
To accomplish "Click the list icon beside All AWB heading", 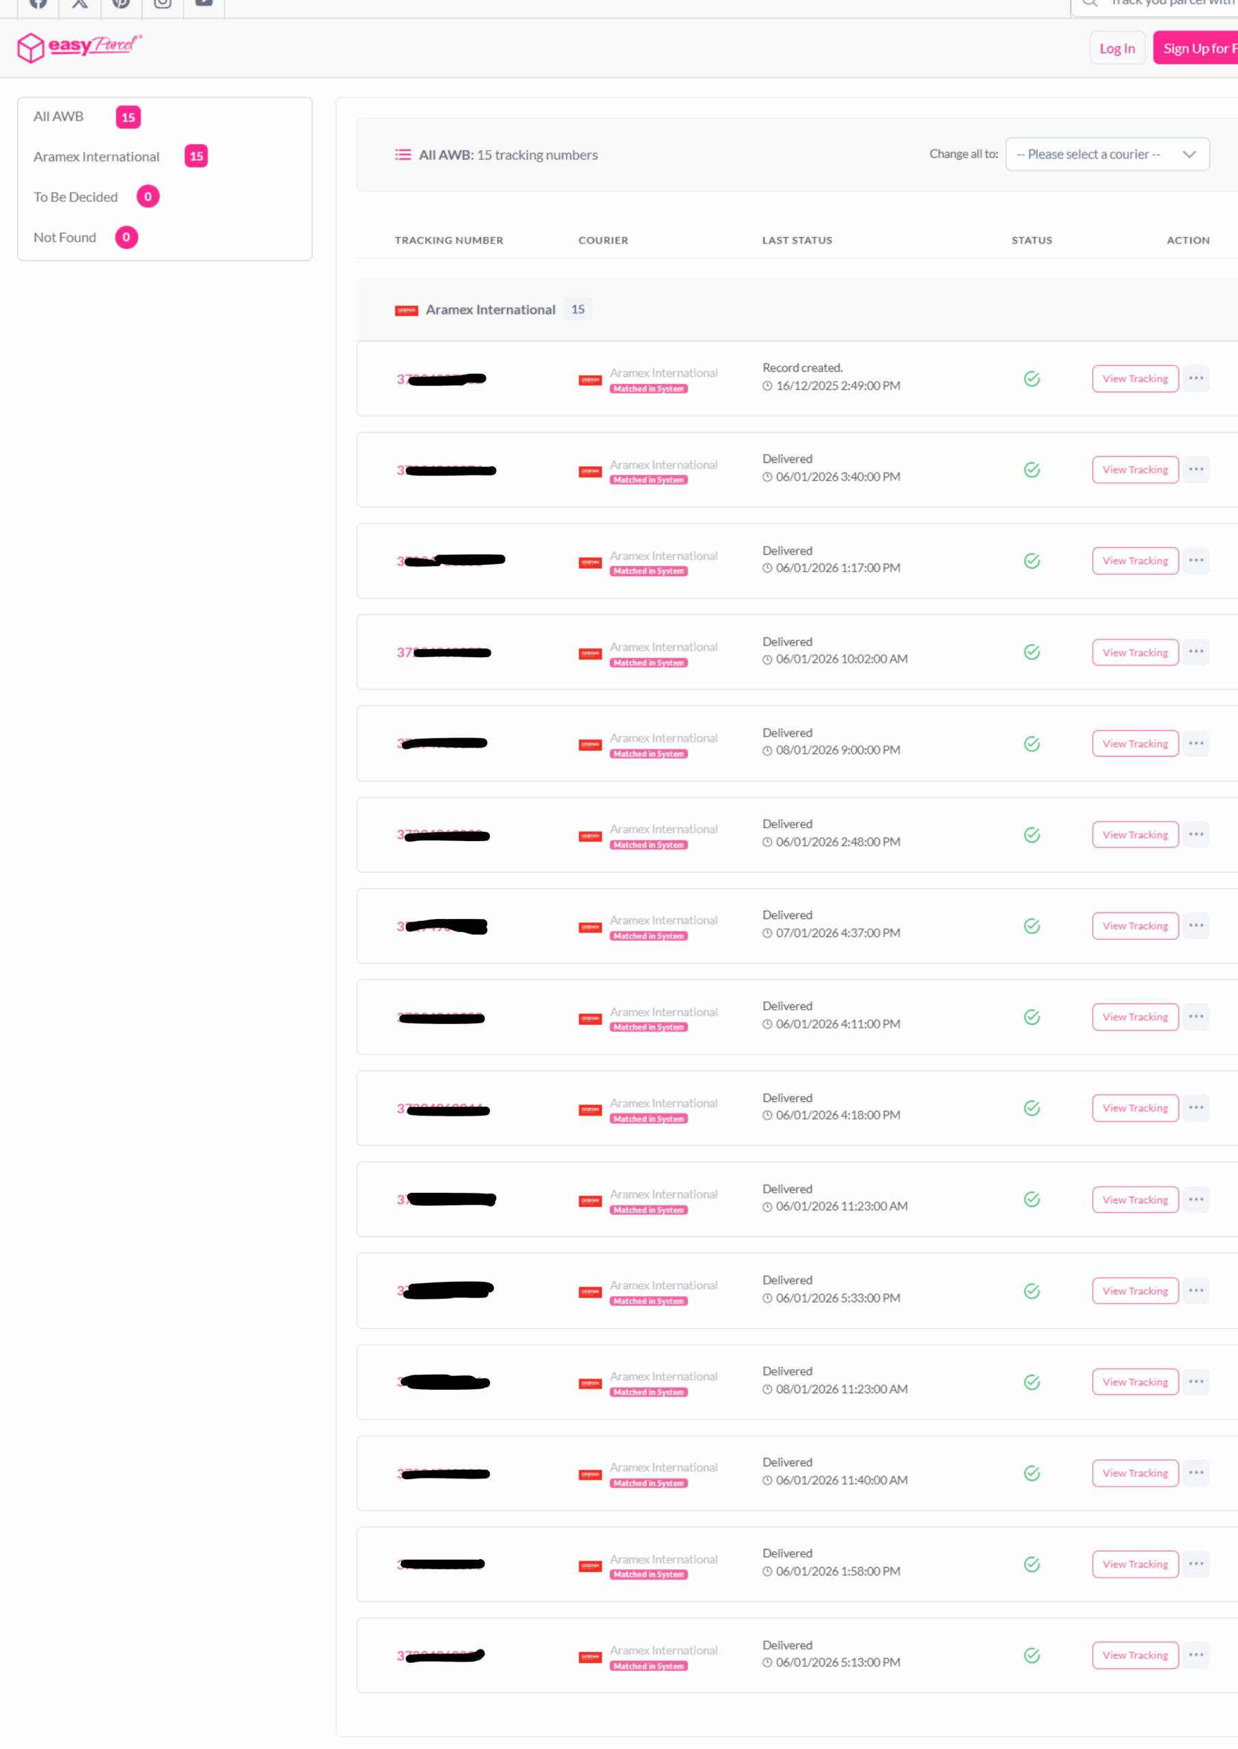I will tap(402, 154).
